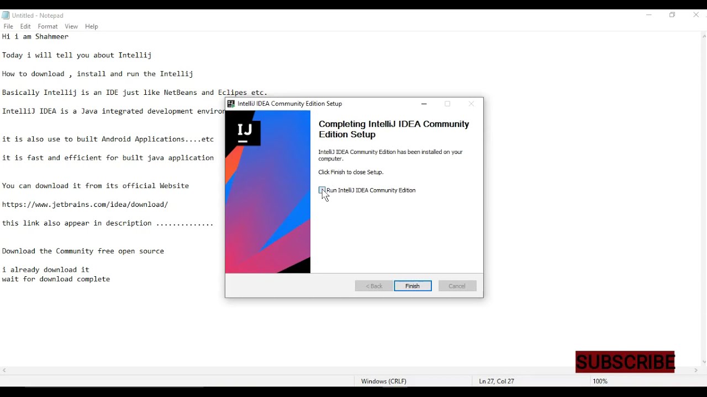Image resolution: width=707 pixels, height=397 pixels.
Task: Click the 100% zoom status entry
Action: click(x=600, y=382)
